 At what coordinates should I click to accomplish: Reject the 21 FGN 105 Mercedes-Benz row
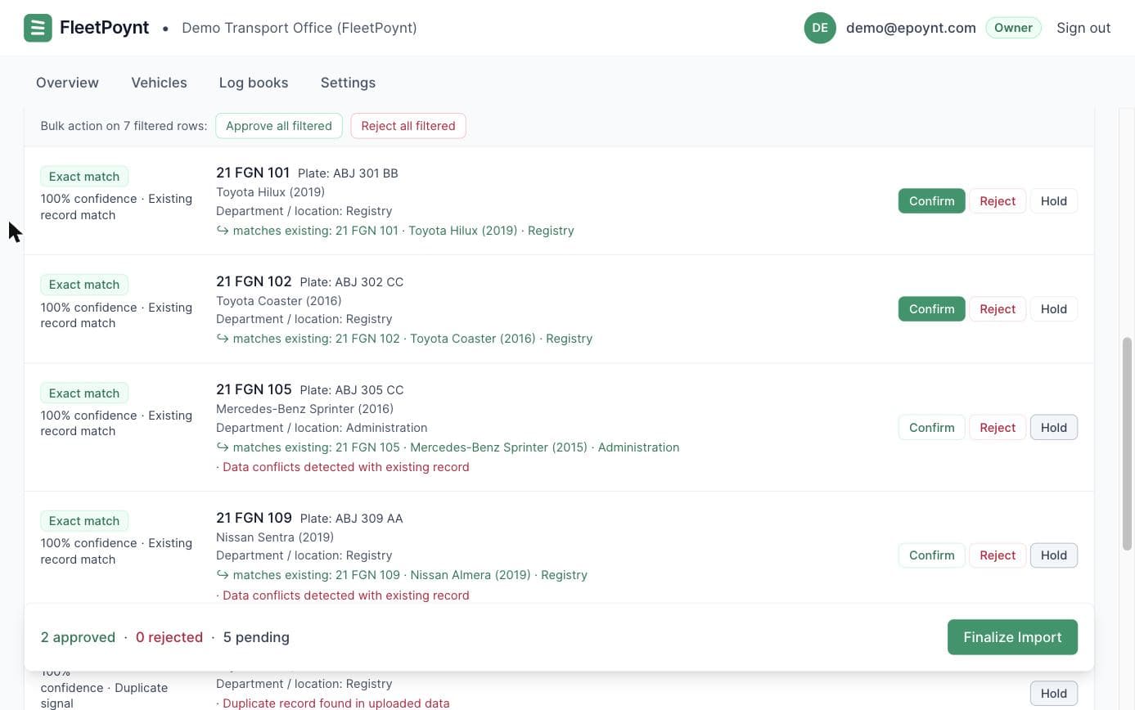coord(998,428)
